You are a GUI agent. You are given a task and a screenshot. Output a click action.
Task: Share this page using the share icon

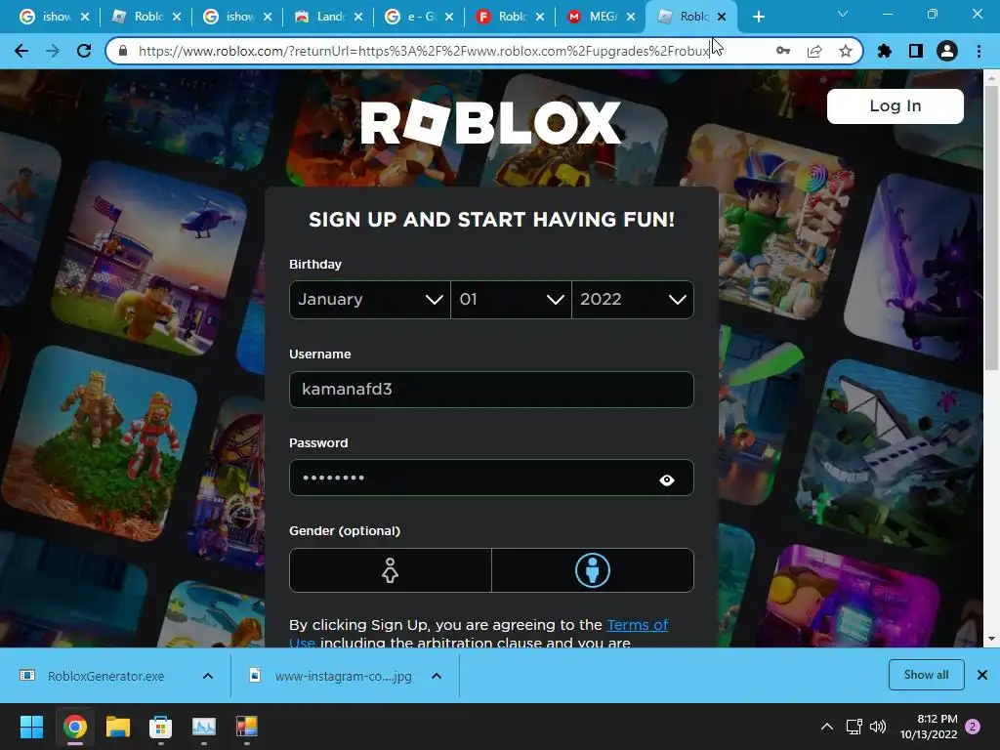point(814,51)
